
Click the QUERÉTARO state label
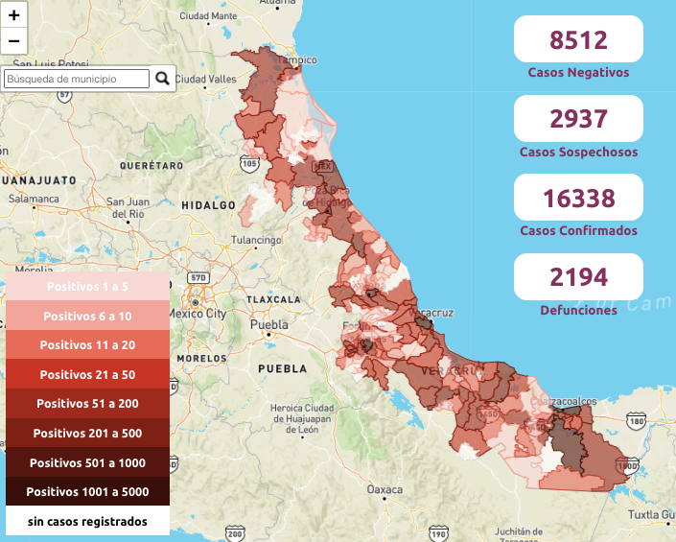tap(152, 166)
